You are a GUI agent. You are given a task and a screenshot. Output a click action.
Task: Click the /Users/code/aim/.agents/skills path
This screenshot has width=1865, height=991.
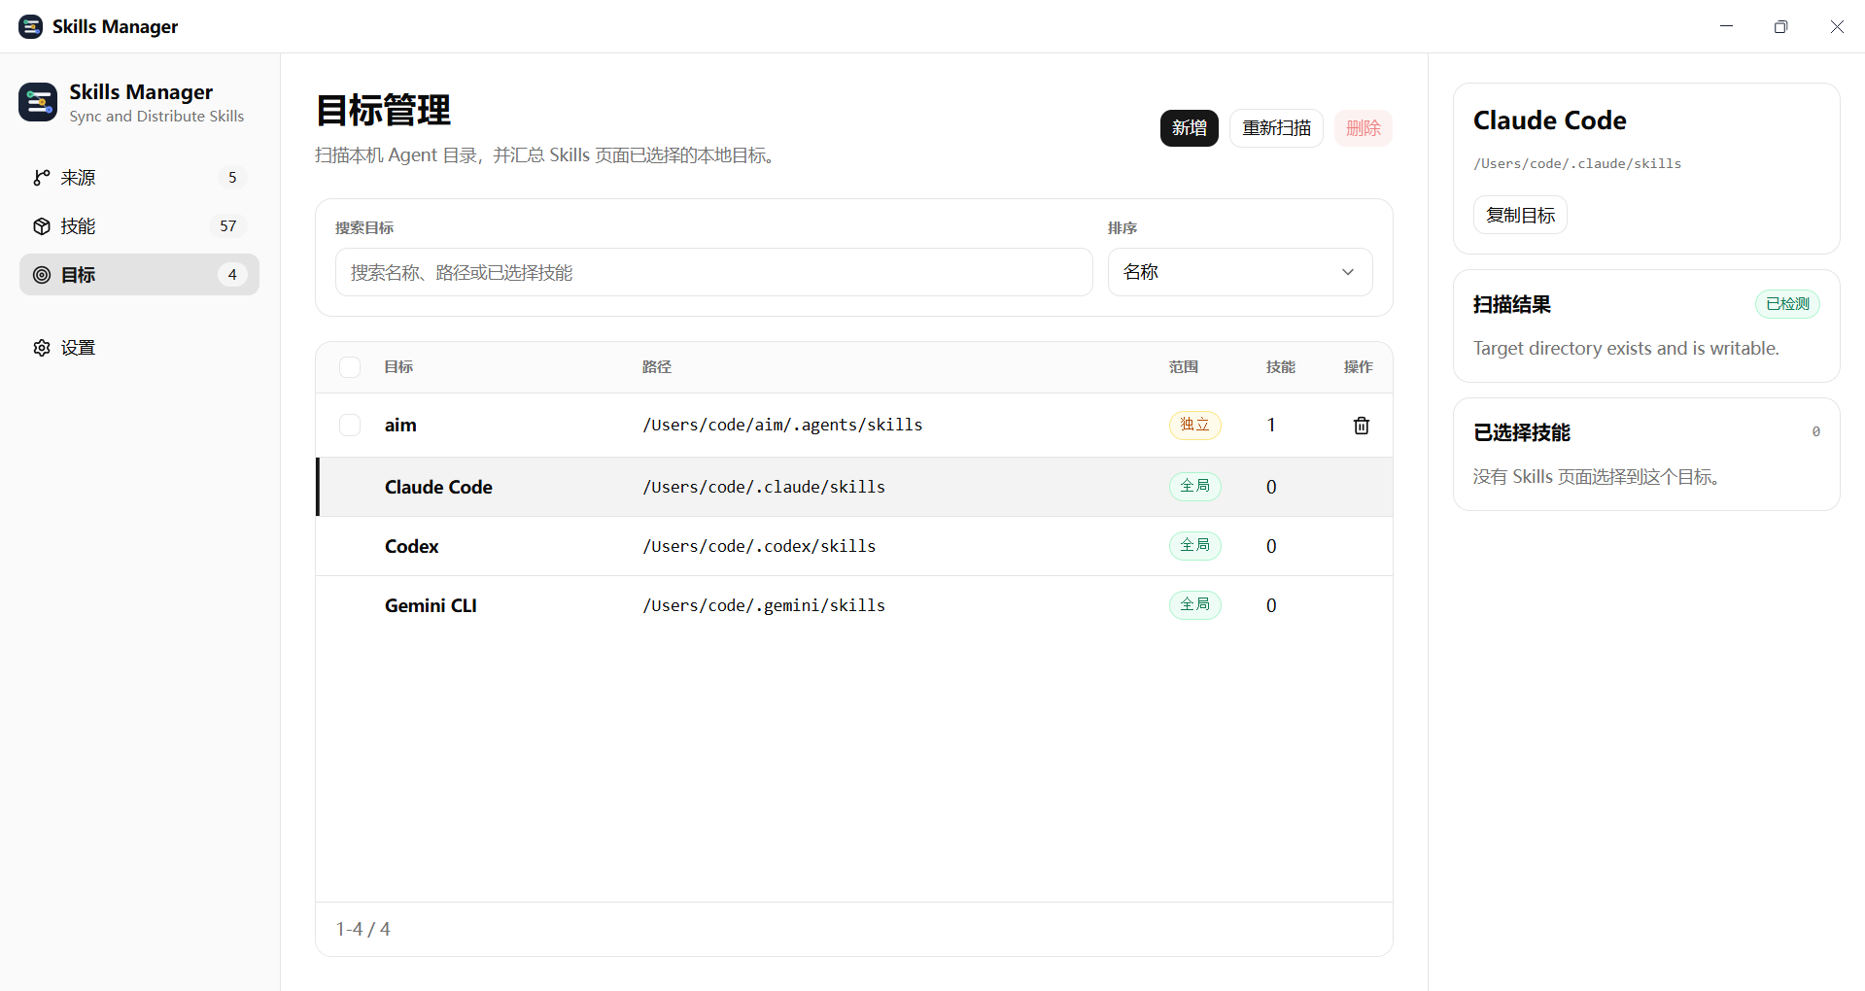[782, 425]
